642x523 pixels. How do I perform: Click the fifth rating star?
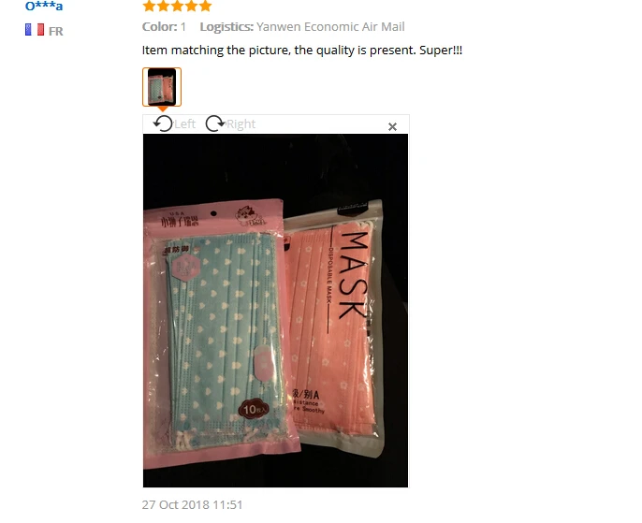point(205,6)
